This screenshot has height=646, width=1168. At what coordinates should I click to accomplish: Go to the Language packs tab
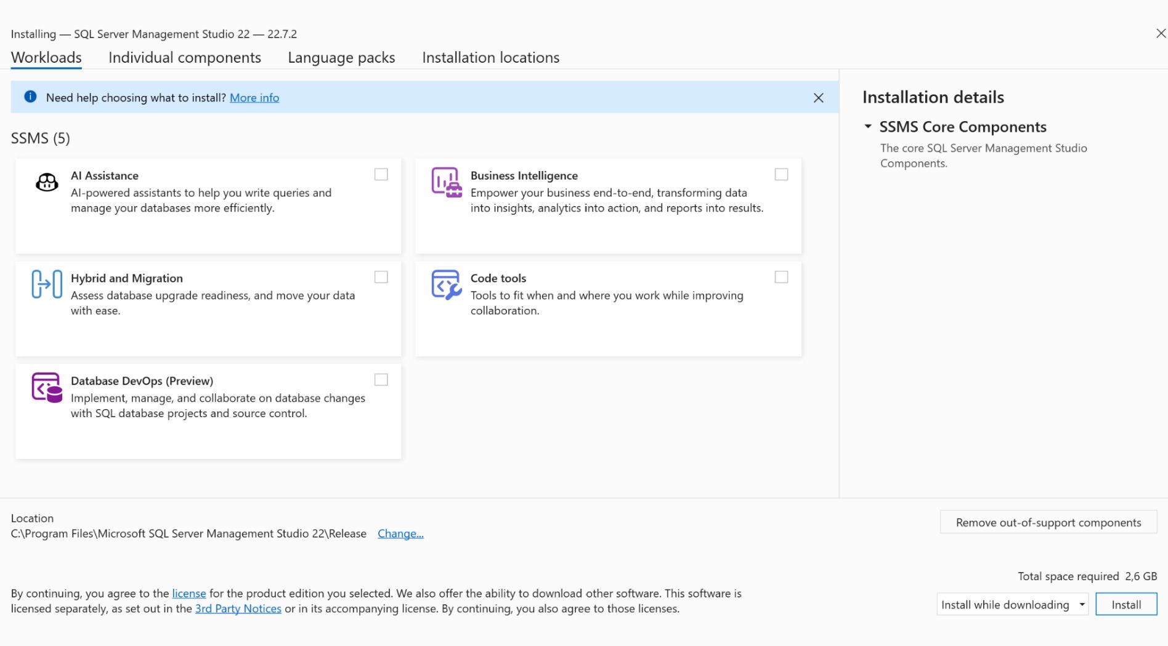pyautogui.click(x=341, y=58)
